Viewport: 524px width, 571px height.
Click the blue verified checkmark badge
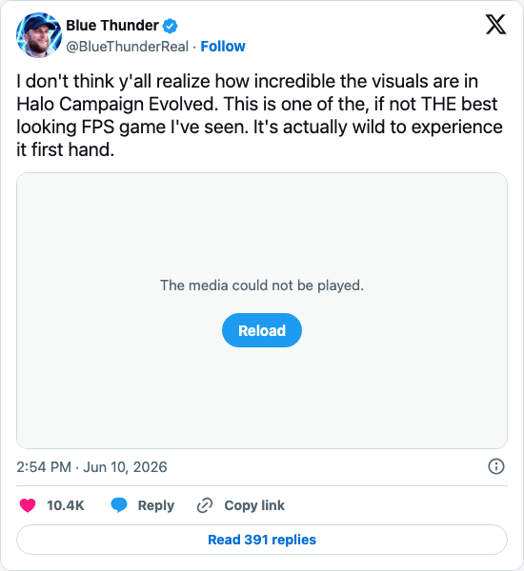[x=170, y=26]
